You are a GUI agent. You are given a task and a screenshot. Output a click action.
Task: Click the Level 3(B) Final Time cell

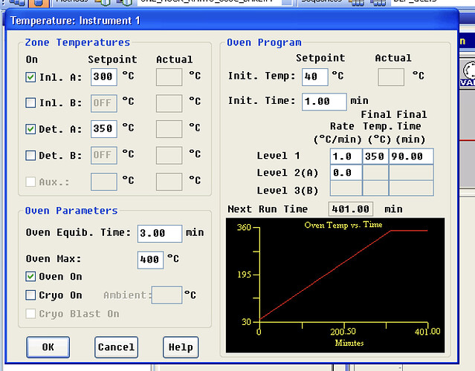[411, 188]
